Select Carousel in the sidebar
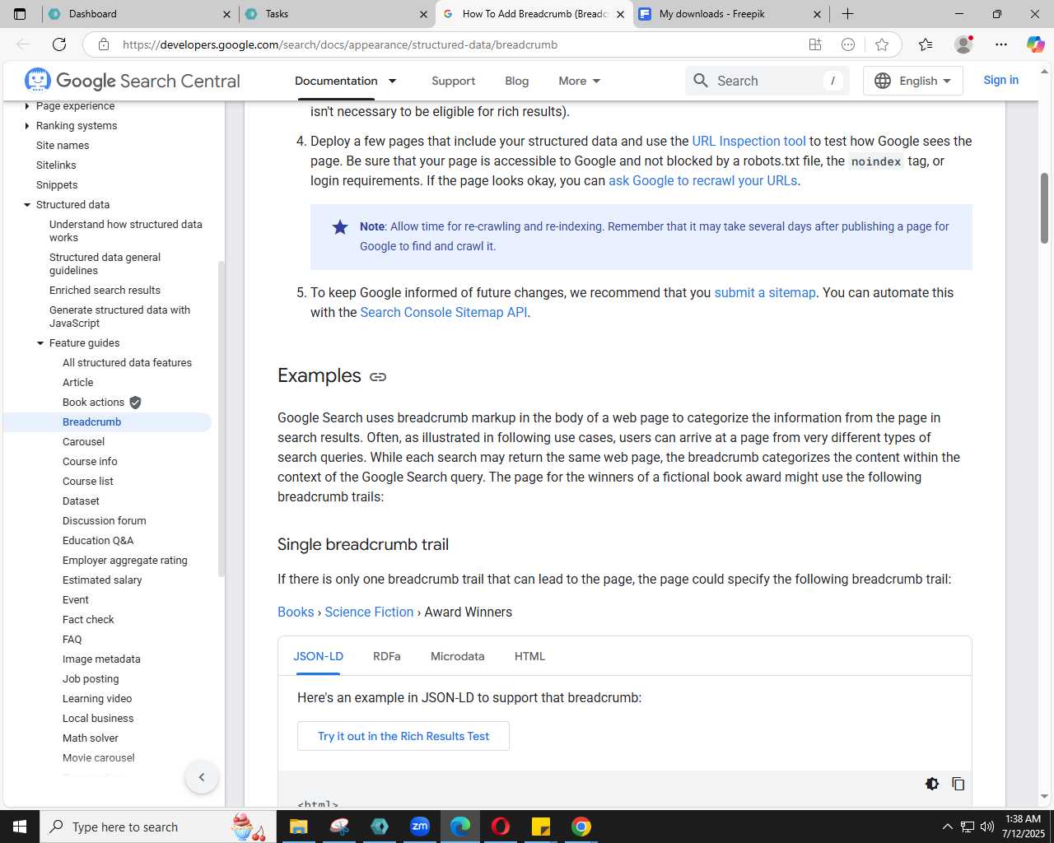This screenshot has width=1054, height=843. 83,442
